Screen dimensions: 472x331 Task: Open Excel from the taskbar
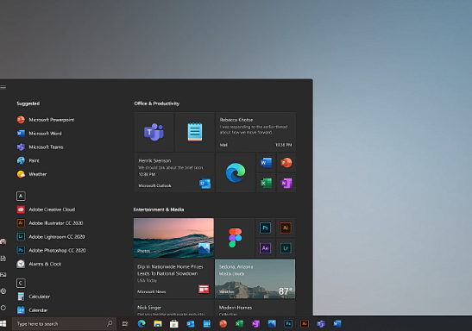click(x=239, y=324)
